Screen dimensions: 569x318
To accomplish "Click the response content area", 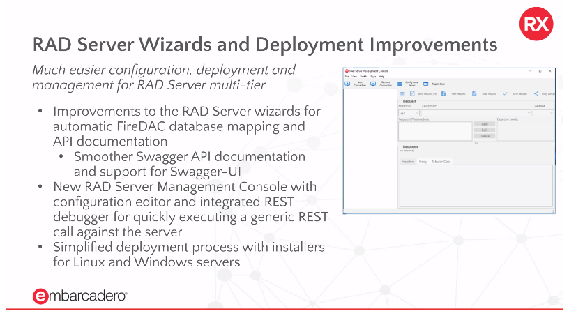I will [476, 186].
